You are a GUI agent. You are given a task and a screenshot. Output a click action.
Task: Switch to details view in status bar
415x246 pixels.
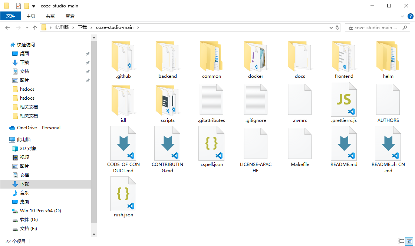pyautogui.click(x=401, y=241)
